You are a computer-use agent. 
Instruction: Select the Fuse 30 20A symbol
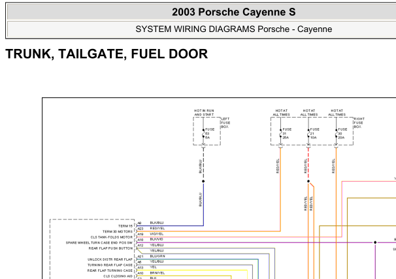point(336,133)
